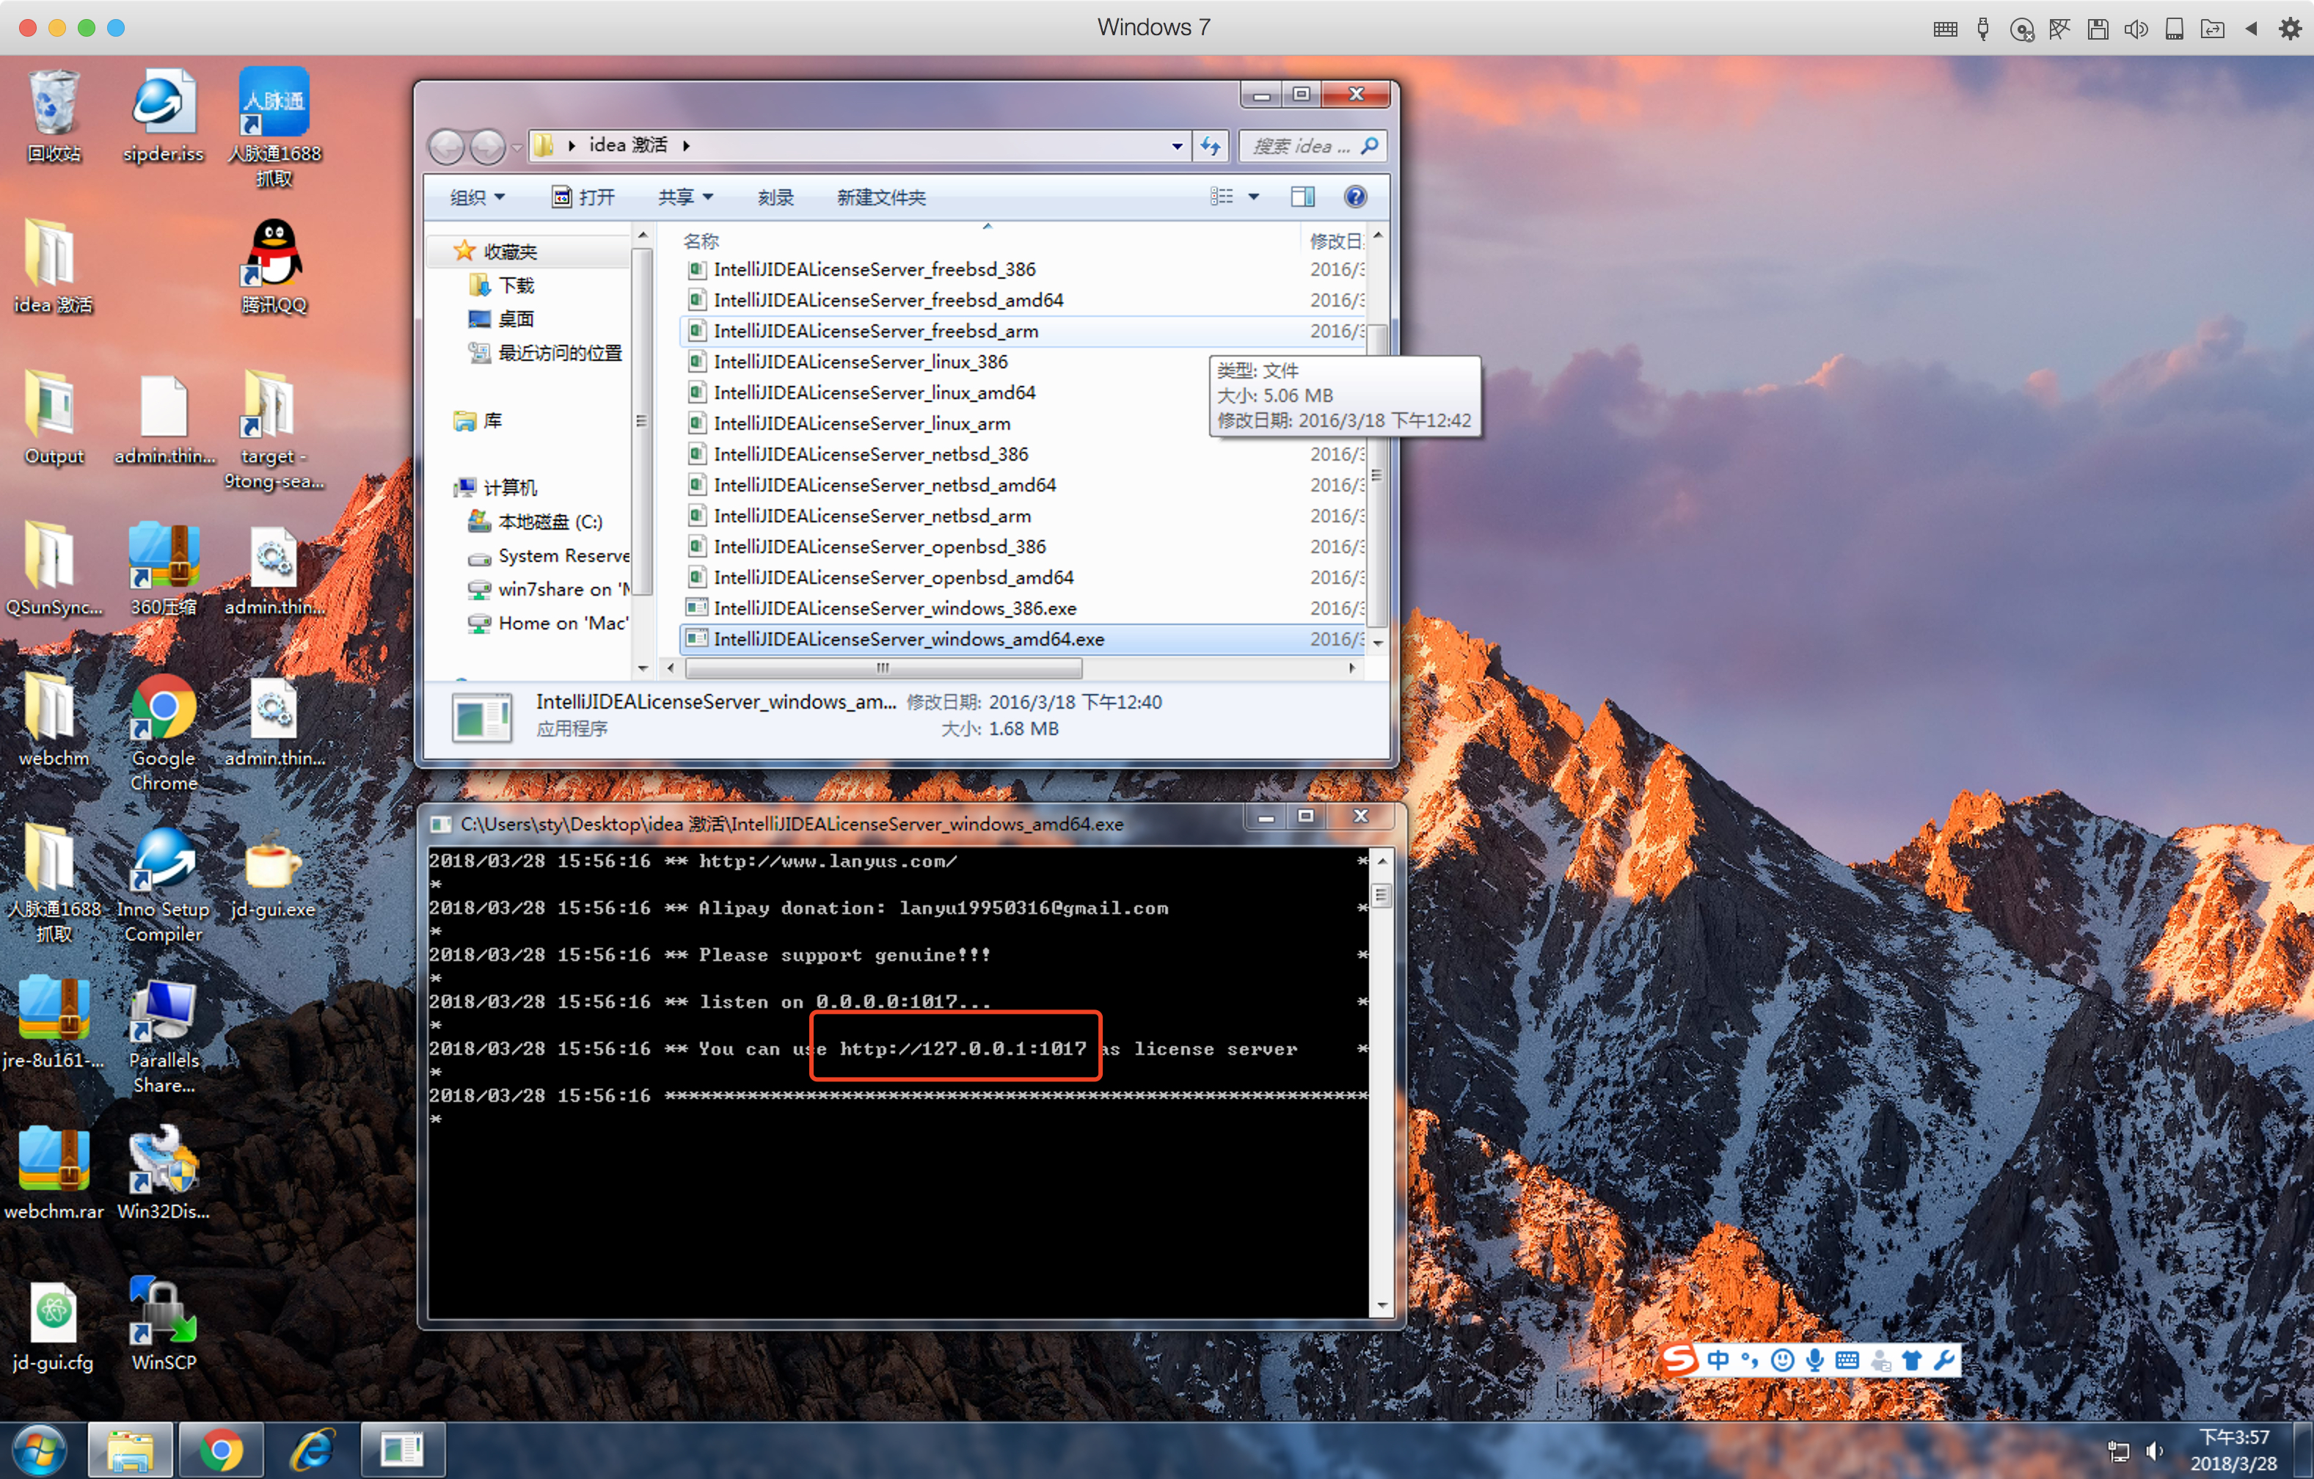
Task: Open Chrome from the taskbar
Action: (x=221, y=1450)
